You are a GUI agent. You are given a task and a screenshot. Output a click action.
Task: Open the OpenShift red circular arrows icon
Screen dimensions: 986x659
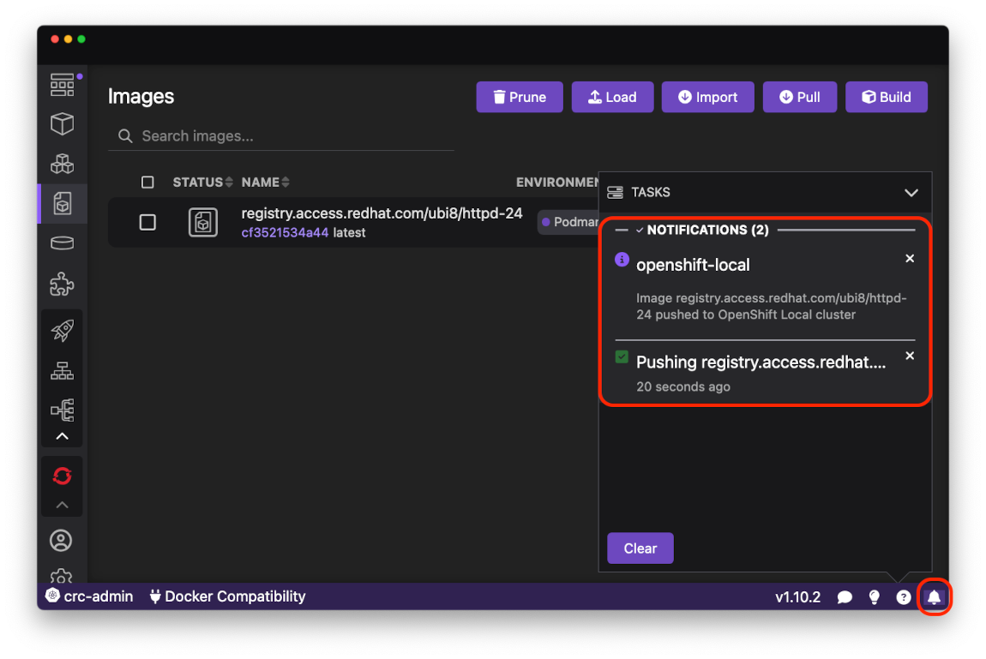(x=63, y=476)
